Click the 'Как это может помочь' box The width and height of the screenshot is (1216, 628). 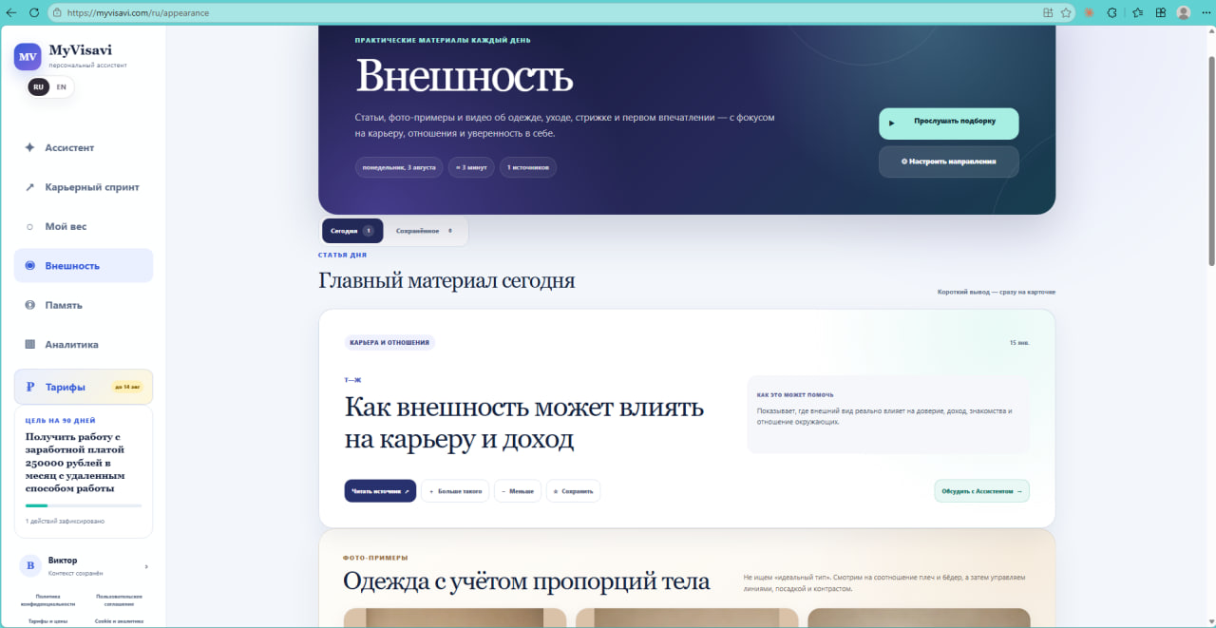pos(888,414)
